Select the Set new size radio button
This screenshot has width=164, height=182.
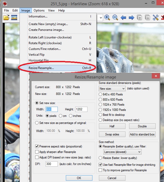(x=37, y=103)
